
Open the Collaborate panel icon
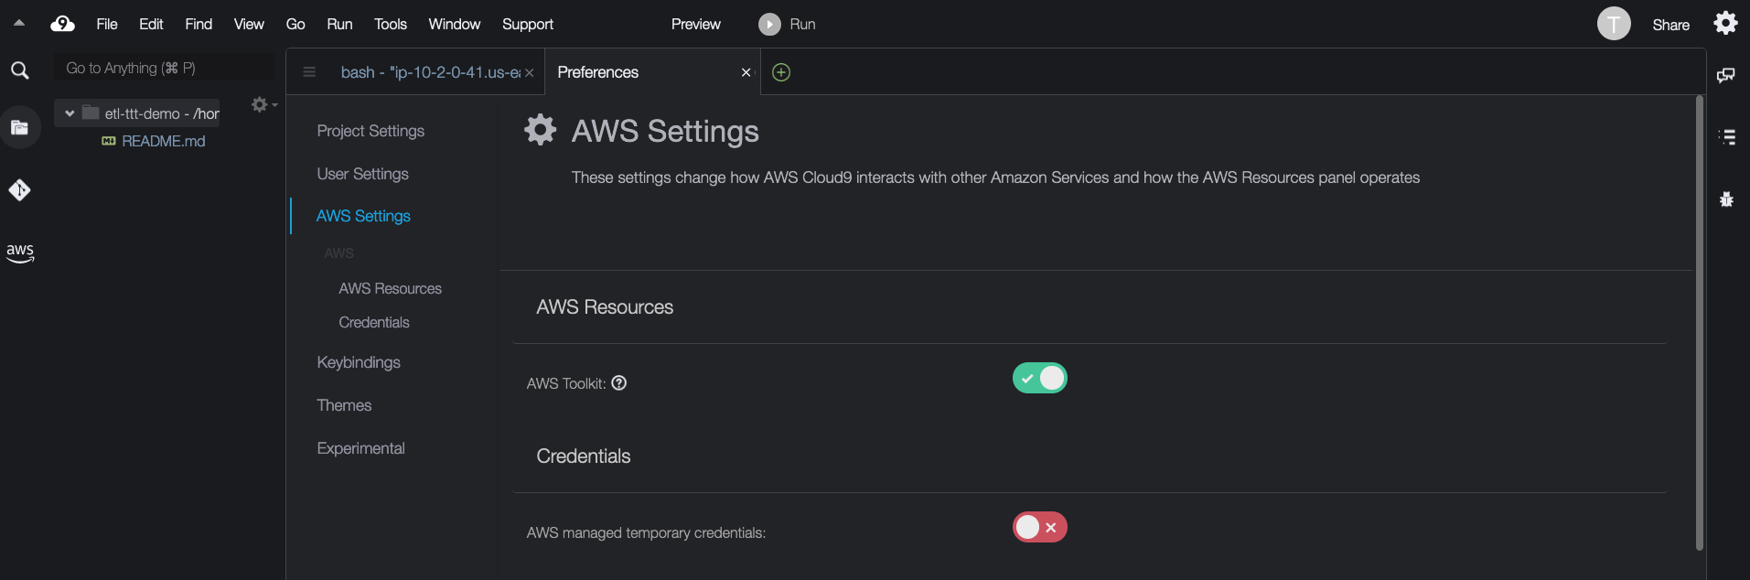[1726, 75]
